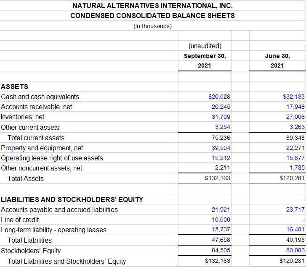Click Other noncurrent assets, net label
Viewport: 306px width, 267px height.
pos(41,168)
